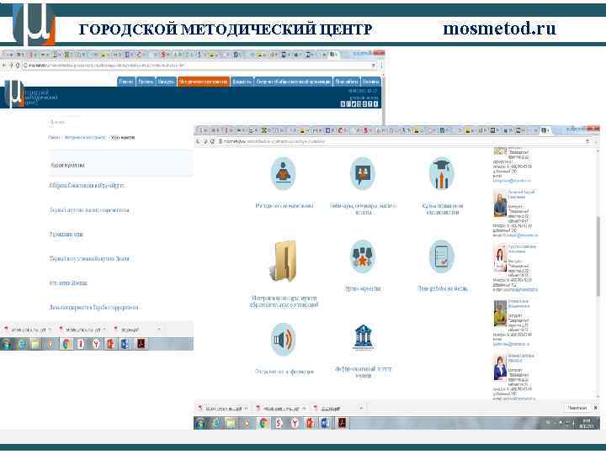The height and width of the screenshot is (454, 606).
Task: Click the vertical scrollbar in front browser
Action: tap(598, 256)
